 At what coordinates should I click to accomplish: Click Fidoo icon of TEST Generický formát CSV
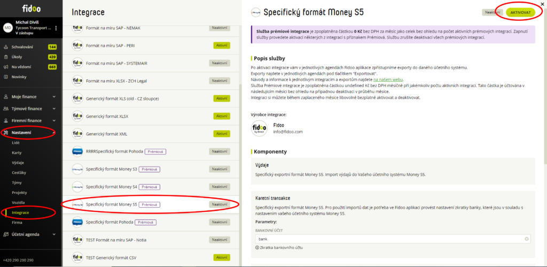coord(77,257)
